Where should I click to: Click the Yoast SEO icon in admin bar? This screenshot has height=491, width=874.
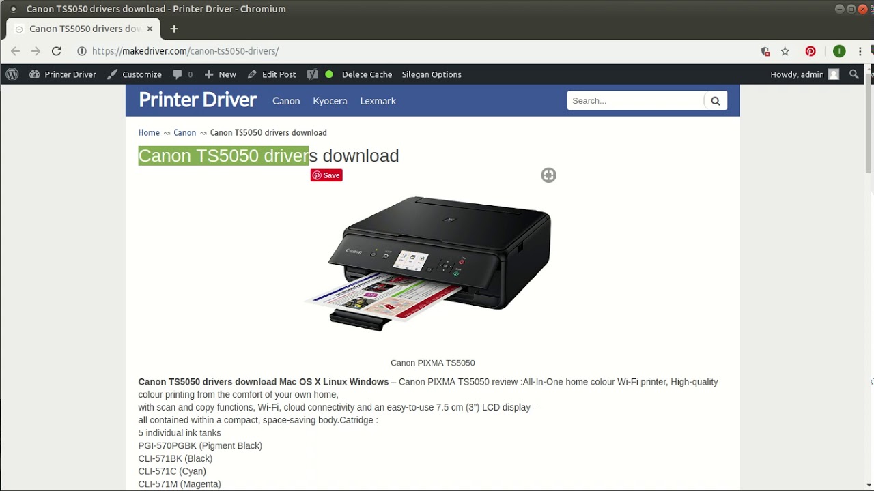[x=313, y=74]
